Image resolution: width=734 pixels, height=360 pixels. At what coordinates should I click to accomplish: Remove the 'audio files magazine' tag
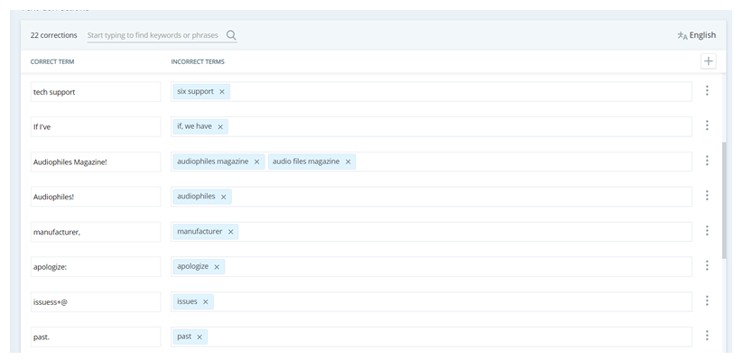pyautogui.click(x=348, y=162)
